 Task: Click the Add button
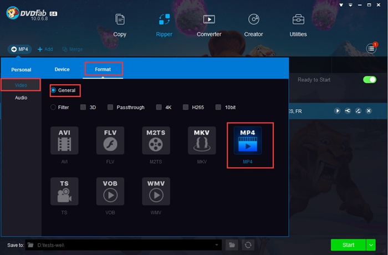(x=45, y=49)
